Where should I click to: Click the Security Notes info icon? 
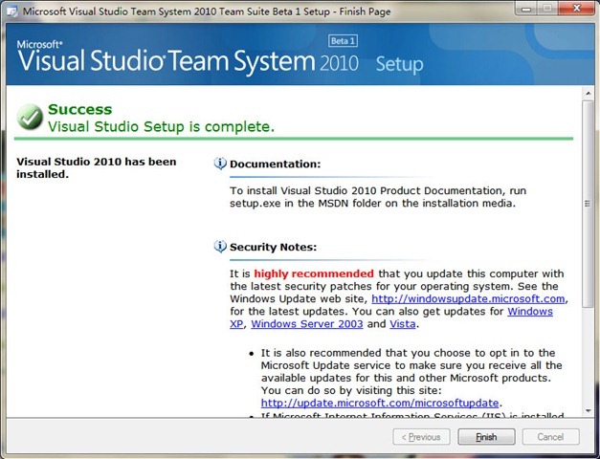coord(220,247)
